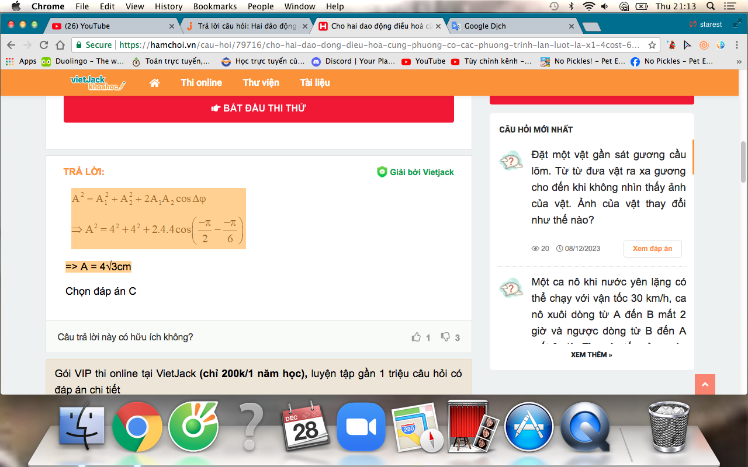Close the YouTube tab
This screenshot has width=748, height=467.
(x=172, y=26)
